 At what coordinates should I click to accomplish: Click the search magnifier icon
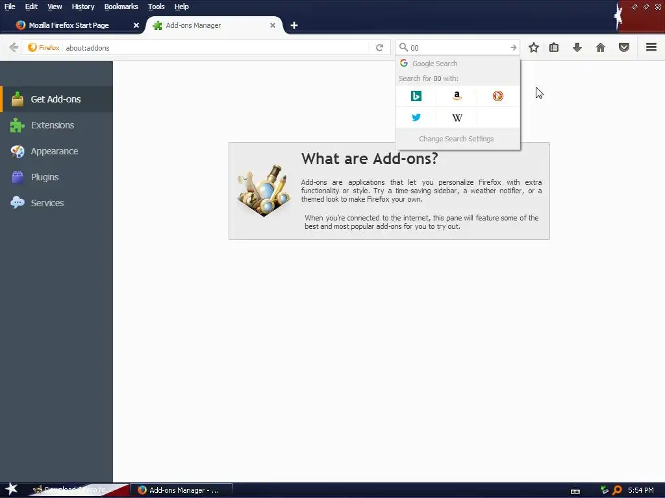click(x=404, y=47)
